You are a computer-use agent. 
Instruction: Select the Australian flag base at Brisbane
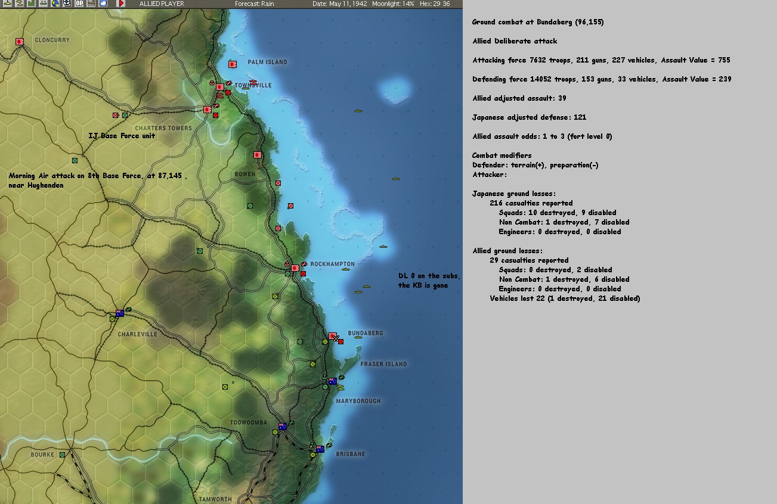tap(320, 449)
